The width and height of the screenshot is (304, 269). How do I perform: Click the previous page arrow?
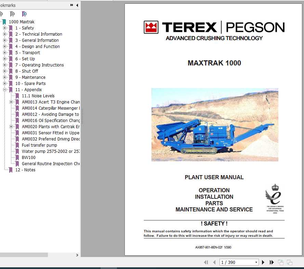pos(214,262)
